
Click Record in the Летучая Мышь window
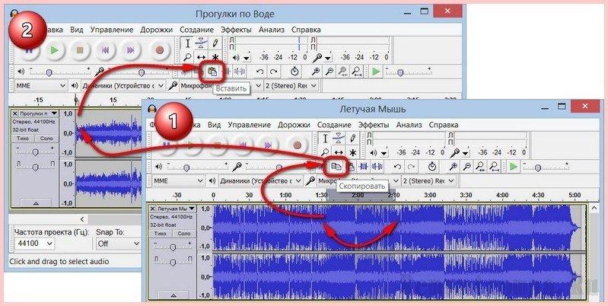tap(298, 145)
